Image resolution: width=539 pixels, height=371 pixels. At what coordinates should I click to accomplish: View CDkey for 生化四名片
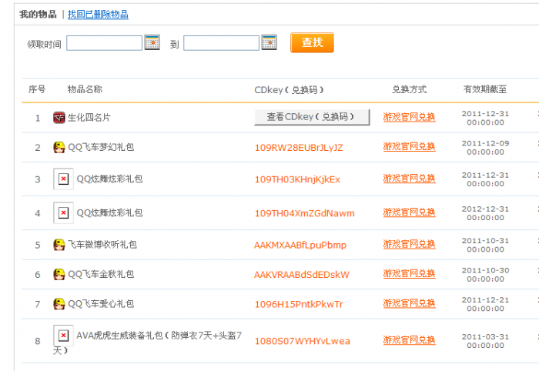point(312,117)
